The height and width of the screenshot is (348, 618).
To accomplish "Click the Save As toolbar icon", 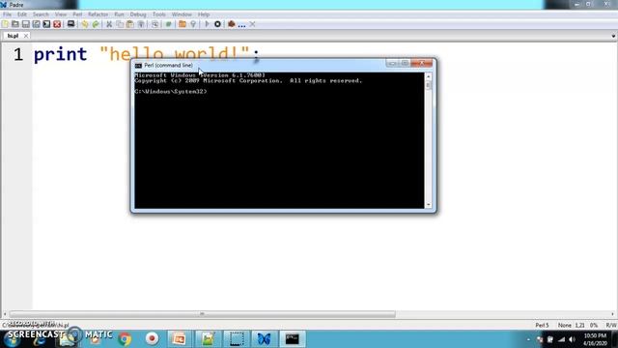I will pyautogui.click(x=37, y=24).
